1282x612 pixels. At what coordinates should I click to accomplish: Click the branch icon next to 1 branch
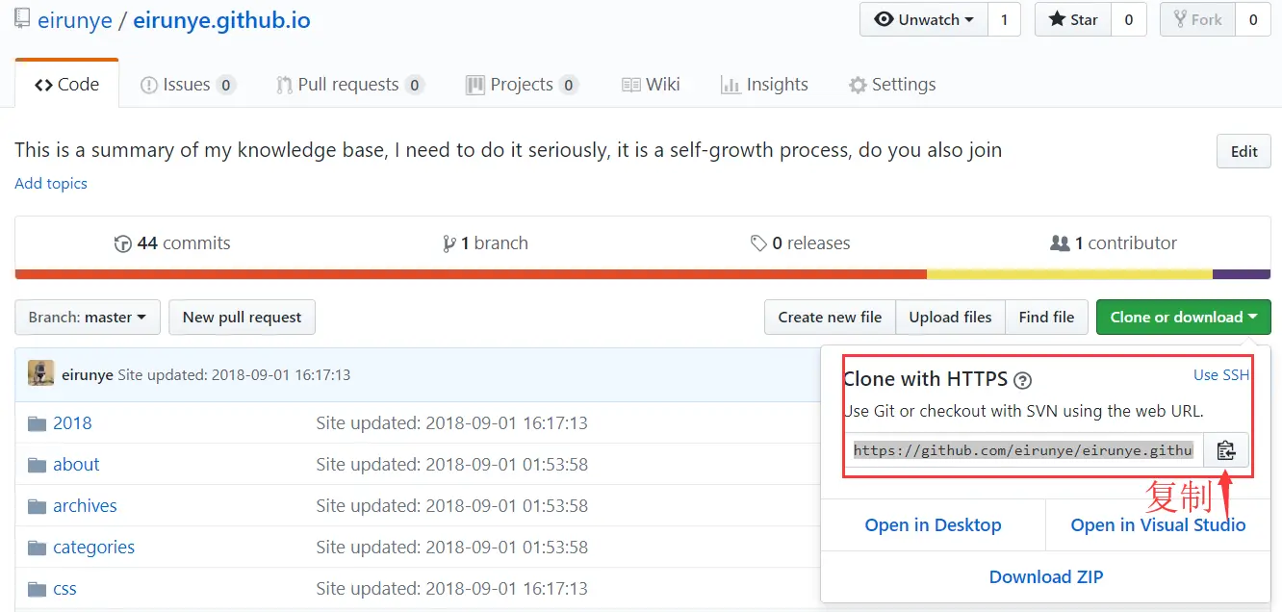[449, 243]
